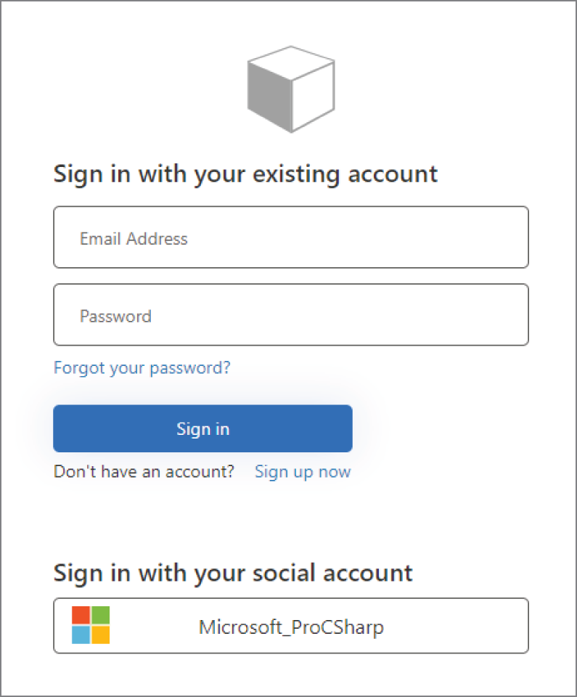Click the green square in the Microsoft logo
The height and width of the screenshot is (697, 577).
tap(100, 615)
